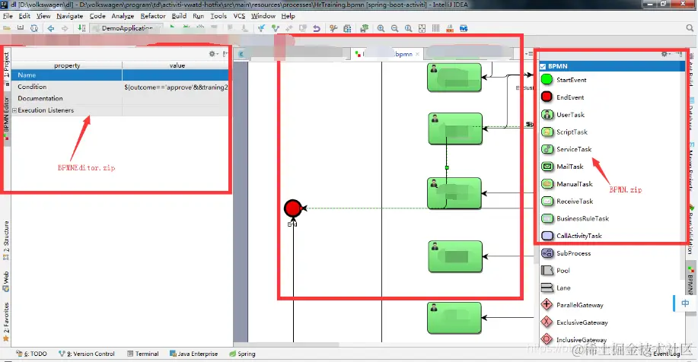Open the Help menu
698x362 pixels.
pos(288,16)
